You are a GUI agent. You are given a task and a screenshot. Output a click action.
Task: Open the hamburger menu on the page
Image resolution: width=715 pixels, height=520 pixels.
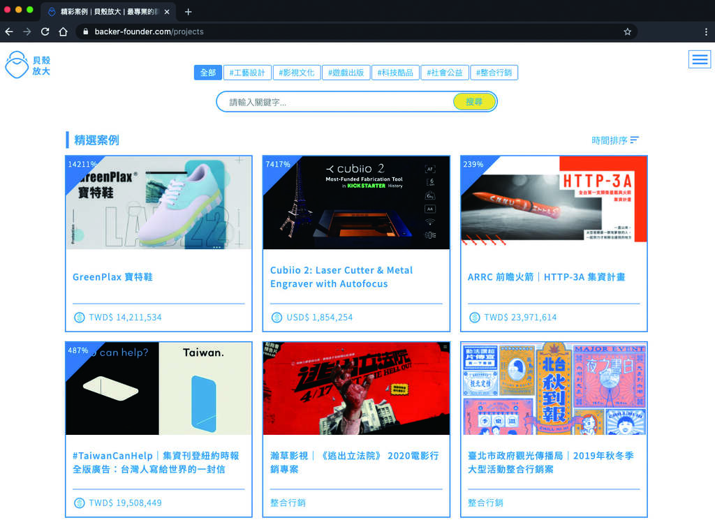(x=700, y=59)
